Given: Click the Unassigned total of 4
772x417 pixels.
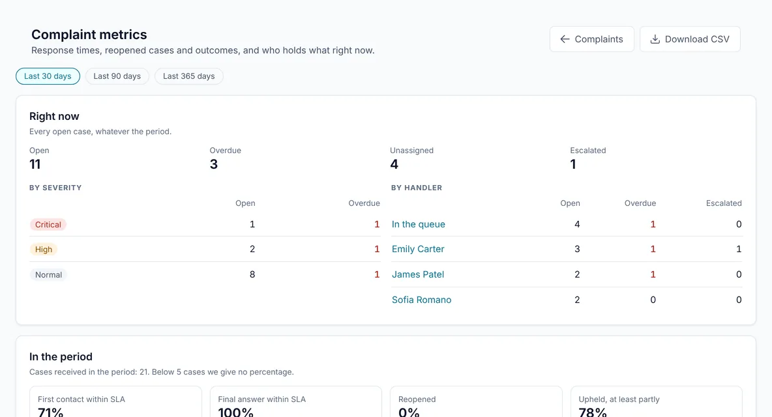Looking at the screenshot, I should [x=394, y=164].
